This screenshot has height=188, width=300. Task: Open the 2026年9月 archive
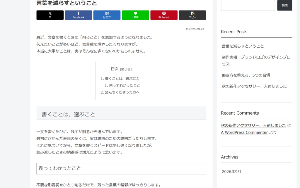(x=231, y=172)
